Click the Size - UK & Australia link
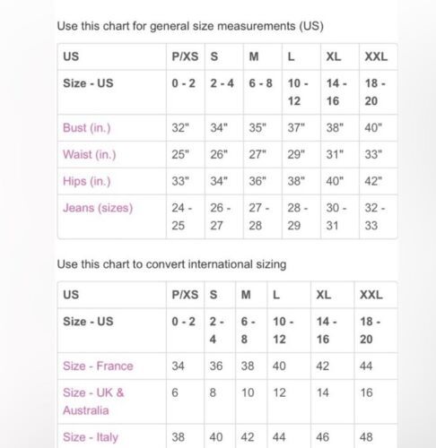This screenshot has width=436, height=448. 93,401
